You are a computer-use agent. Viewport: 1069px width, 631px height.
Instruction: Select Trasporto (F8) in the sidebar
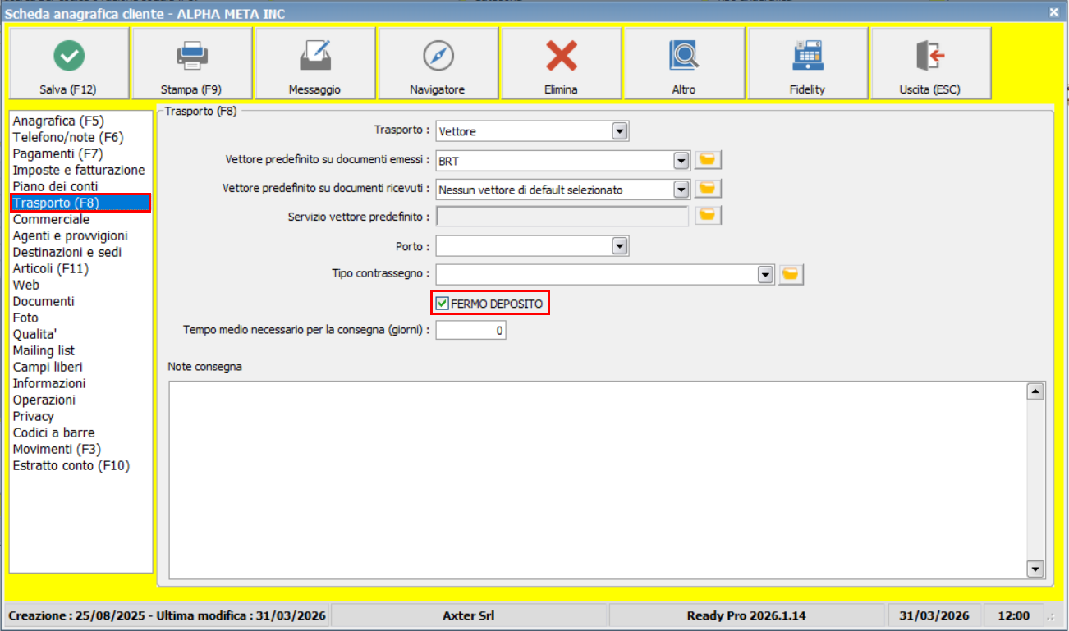click(x=80, y=203)
